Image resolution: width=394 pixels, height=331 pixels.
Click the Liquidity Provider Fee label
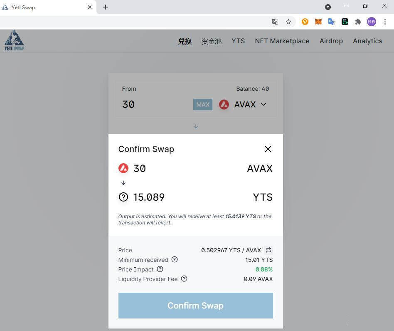coord(148,279)
